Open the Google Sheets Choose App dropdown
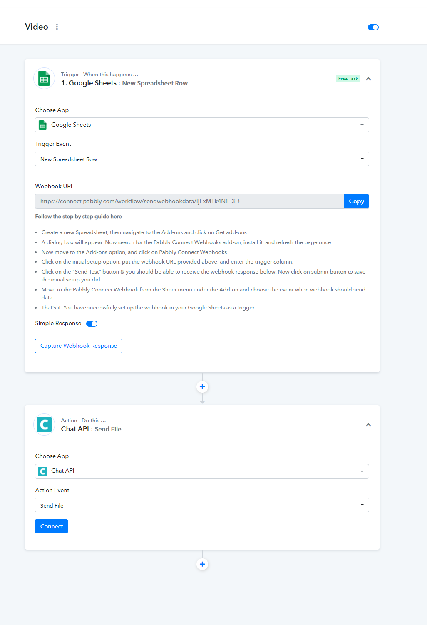 tap(202, 125)
